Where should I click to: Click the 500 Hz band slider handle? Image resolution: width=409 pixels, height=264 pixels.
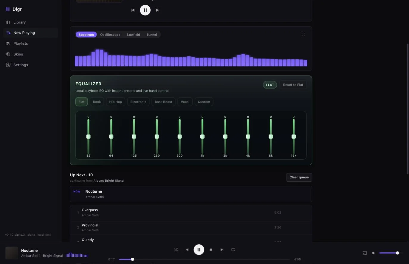(x=179, y=137)
